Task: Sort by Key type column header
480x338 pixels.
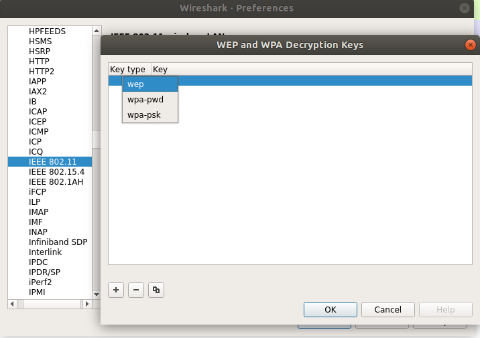Action: 129,70
